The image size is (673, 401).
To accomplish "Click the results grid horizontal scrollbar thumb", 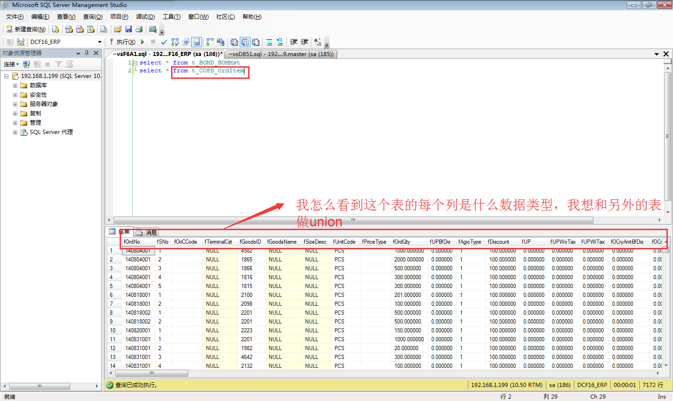I will point(151,373).
